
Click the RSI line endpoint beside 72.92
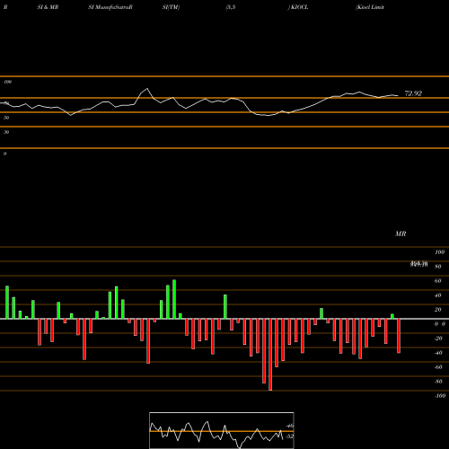398,95
